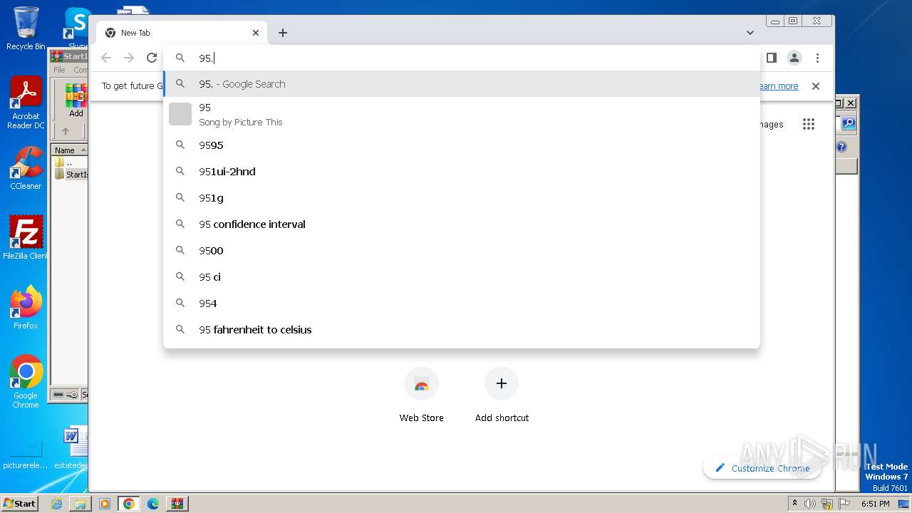The image size is (912, 513).
Task: Click the address bar containing 95.
Action: pos(462,58)
